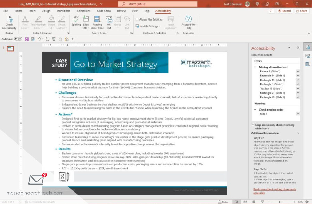Uncheck Keep accessibility checker running
The image size is (312, 204).
point(253,125)
